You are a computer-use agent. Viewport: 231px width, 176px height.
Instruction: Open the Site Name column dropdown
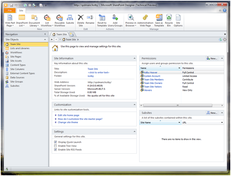tap(179, 122)
